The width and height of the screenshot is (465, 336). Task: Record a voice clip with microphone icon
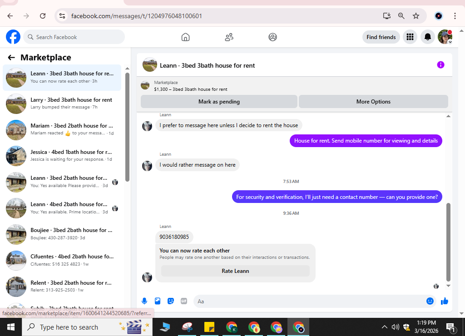[144, 301]
